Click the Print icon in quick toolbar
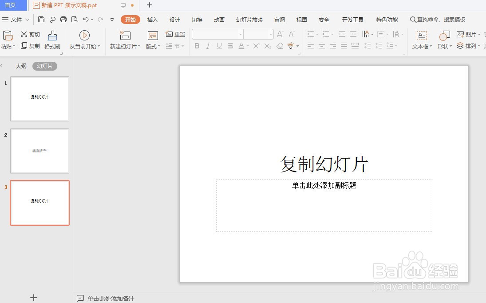The width and height of the screenshot is (486, 303). [x=63, y=20]
